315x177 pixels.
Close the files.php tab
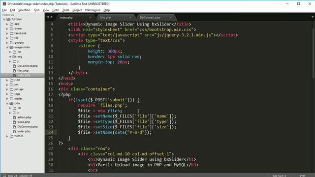(x=130, y=18)
